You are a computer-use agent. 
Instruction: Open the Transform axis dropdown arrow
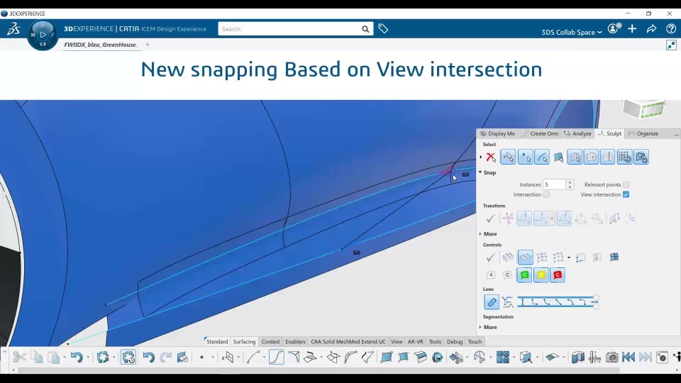[x=552, y=218]
